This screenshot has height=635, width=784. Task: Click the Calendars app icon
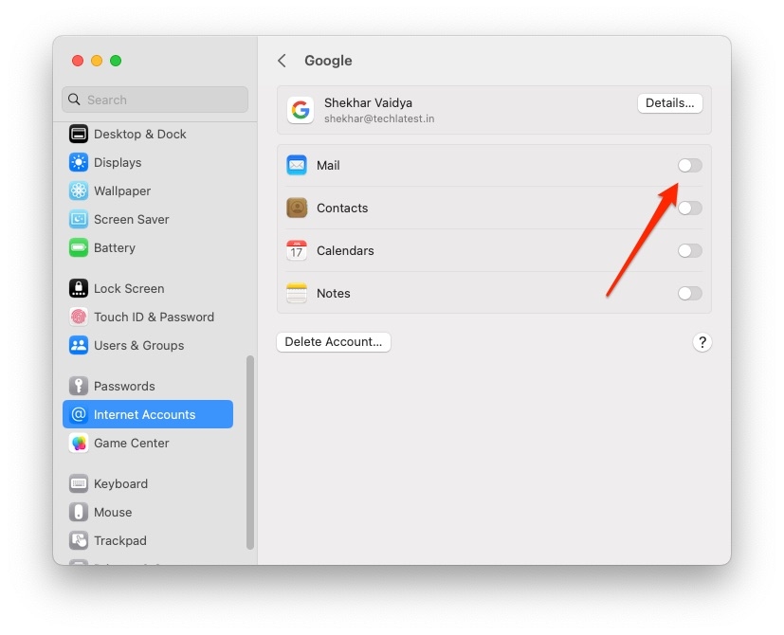[x=297, y=250]
